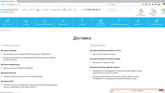Click the text Доставка в подмосковье:

click(x=10, y=65)
